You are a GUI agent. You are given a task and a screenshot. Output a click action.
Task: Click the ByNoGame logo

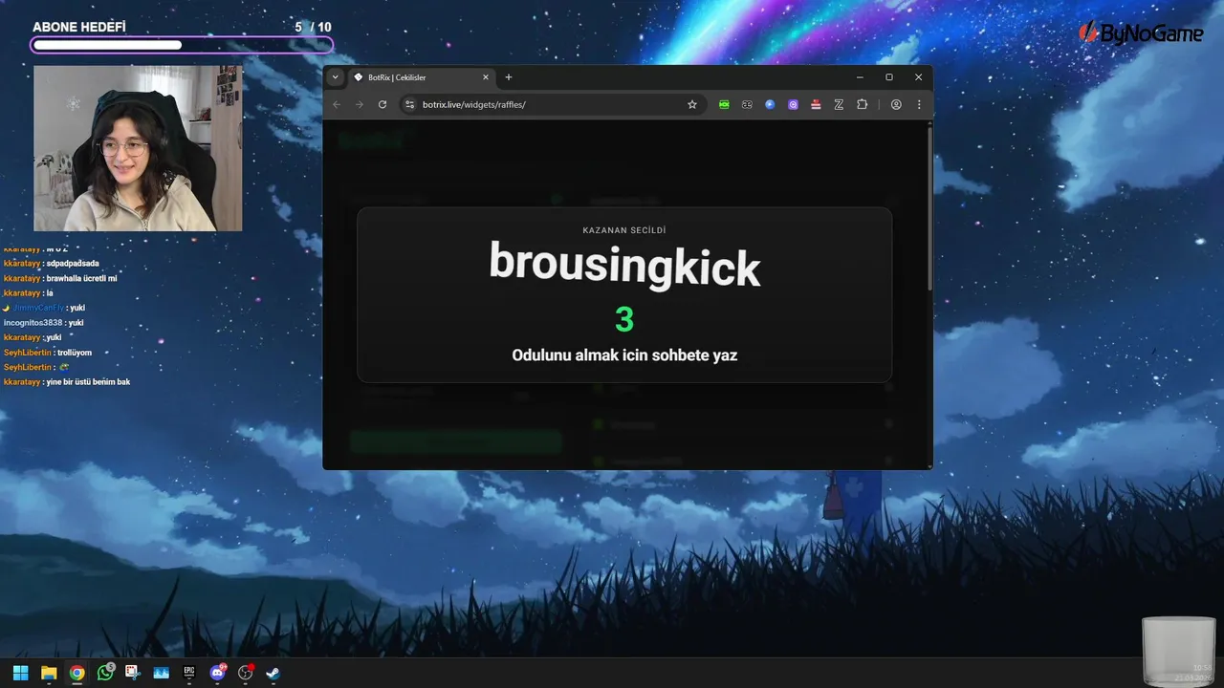pos(1141,33)
